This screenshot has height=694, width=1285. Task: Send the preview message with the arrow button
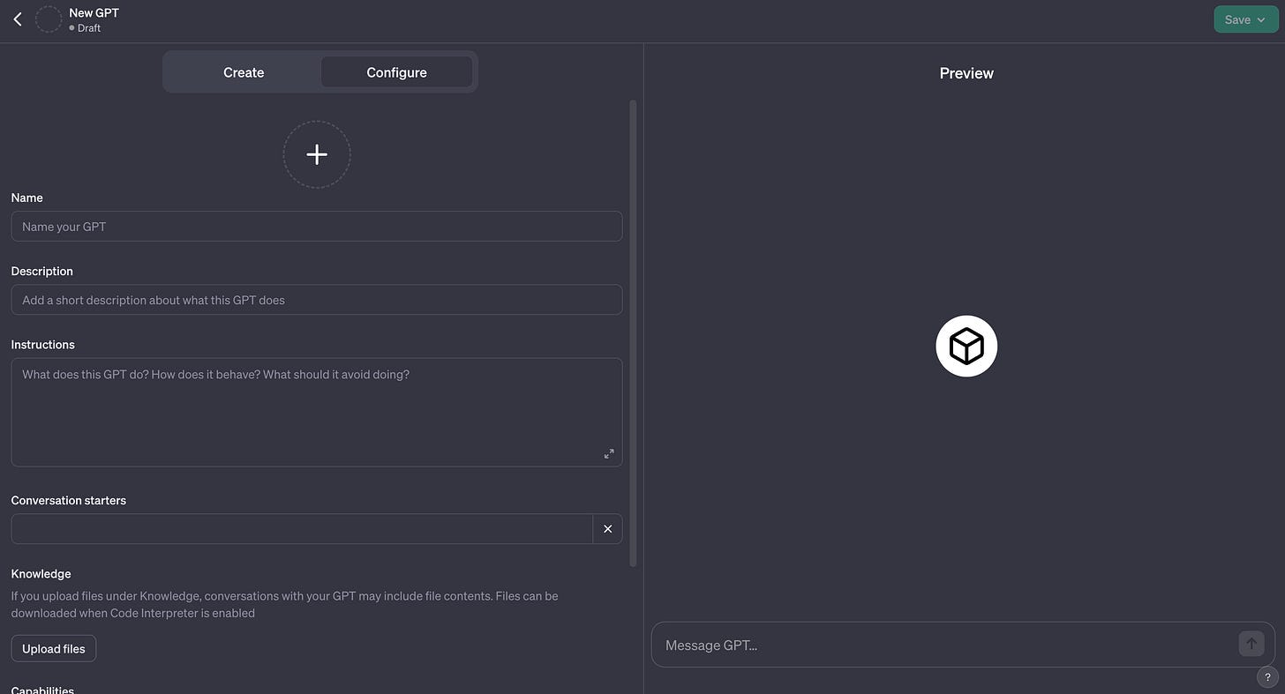coord(1251,644)
